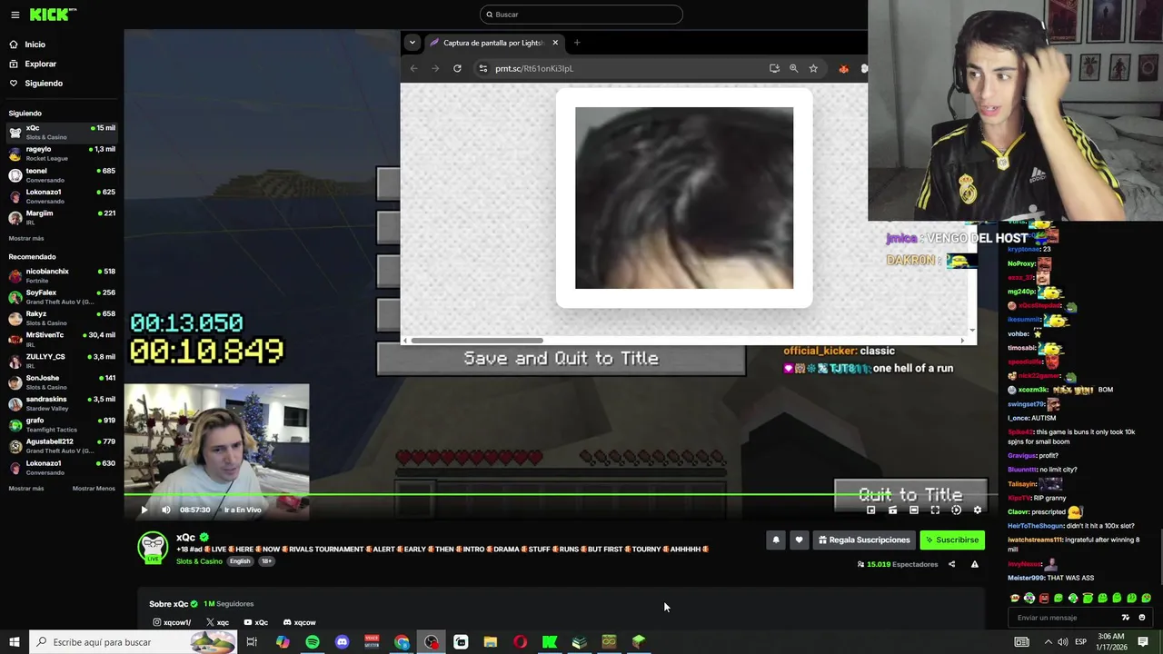Viewport: 1163px width, 654px height.
Task: Open xqcow1 Instagram link
Action: click(172, 622)
